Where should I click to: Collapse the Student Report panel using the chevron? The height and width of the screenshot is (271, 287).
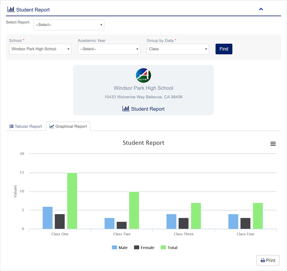click(261, 9)
